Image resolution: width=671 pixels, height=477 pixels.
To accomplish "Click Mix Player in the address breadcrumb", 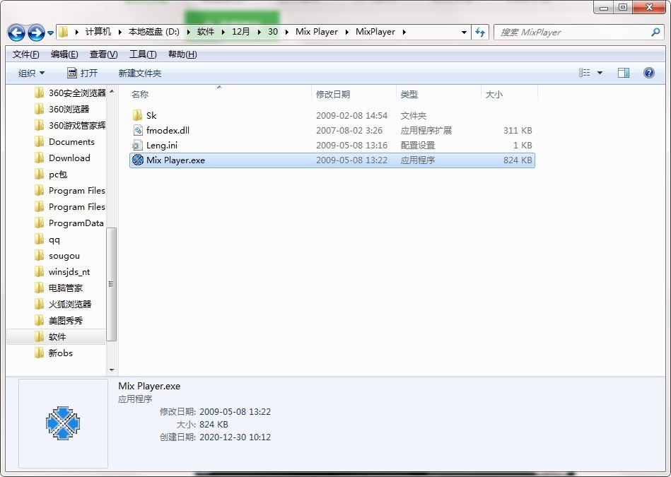I will [317, 32].
